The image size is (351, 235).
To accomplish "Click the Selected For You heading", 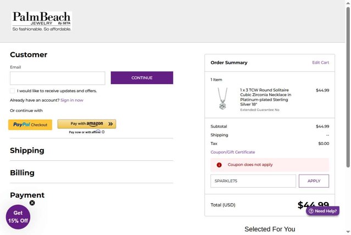I will 270,229.
